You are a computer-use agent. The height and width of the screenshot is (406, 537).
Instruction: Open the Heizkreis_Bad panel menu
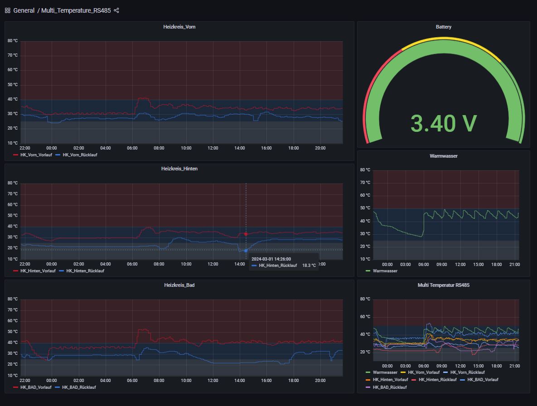179,285
